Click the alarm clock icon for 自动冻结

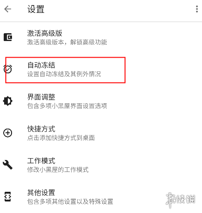pyautogui.click(x=8, y=69)
